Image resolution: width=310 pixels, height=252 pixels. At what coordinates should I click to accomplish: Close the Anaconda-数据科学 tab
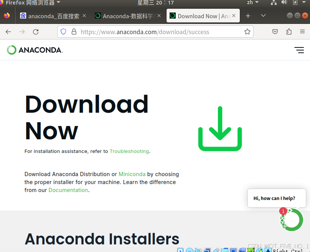point(159,16)
